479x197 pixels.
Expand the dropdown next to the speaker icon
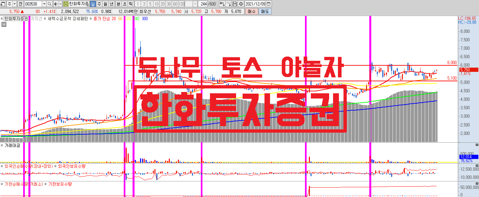60,4
